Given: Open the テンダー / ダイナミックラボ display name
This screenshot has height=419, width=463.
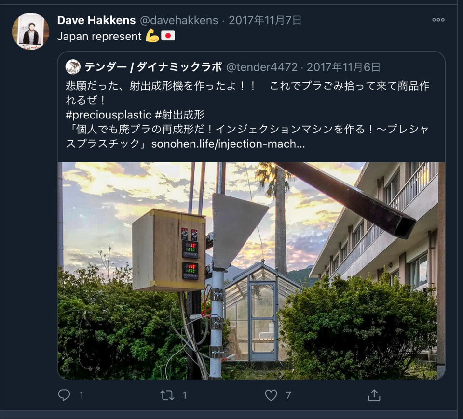Looking at the screenshot, I should pos(153,67).
